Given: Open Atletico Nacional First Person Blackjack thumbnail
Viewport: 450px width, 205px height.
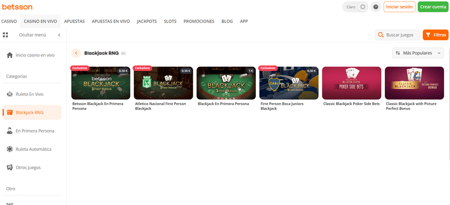Looking at the screenshot, I should click(163, 83).
